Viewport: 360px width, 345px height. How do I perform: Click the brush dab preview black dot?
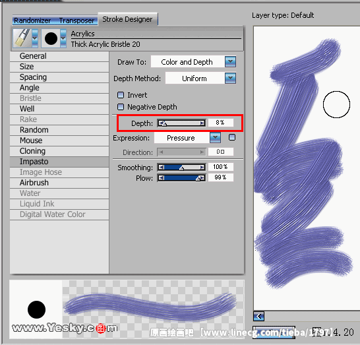36,309
